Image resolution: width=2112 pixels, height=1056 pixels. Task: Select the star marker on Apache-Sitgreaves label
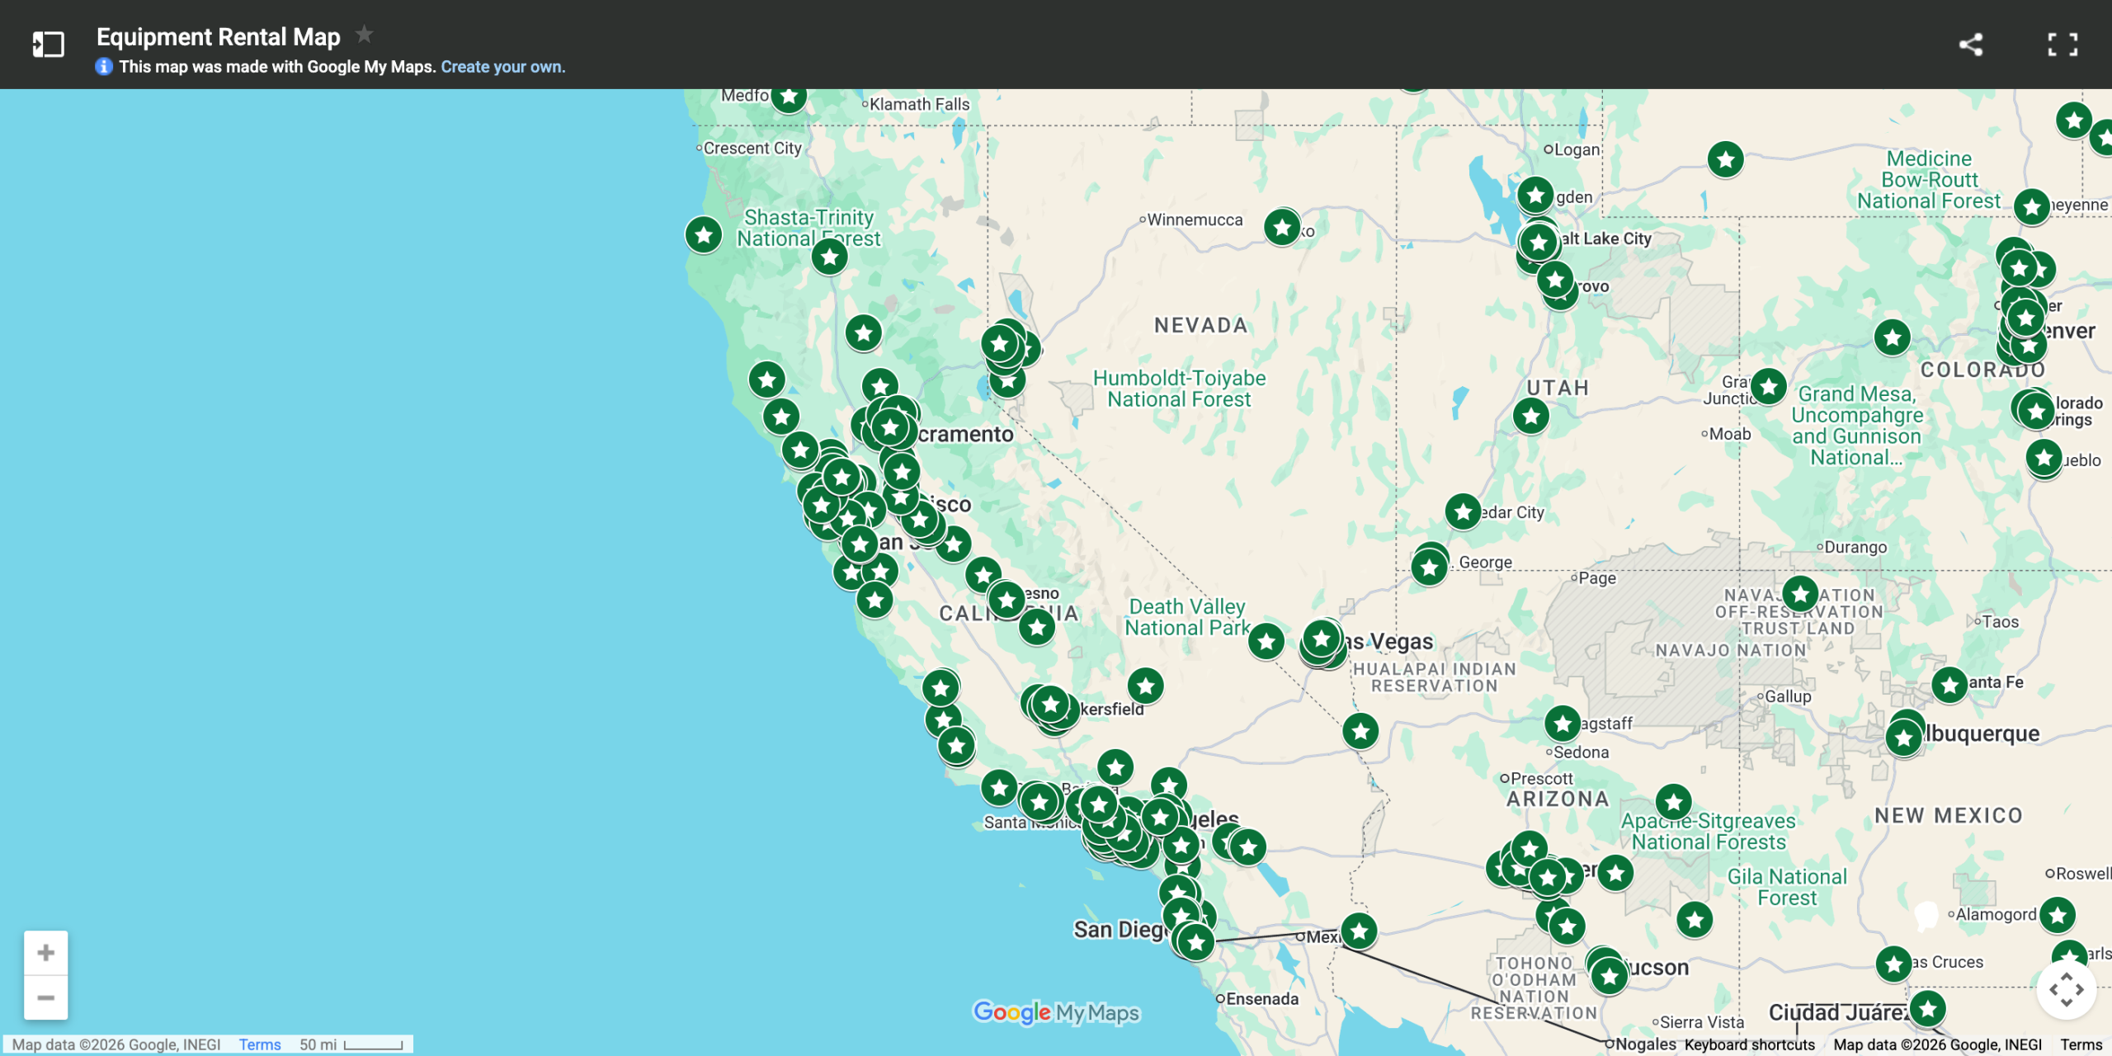tap(1673, 802)
